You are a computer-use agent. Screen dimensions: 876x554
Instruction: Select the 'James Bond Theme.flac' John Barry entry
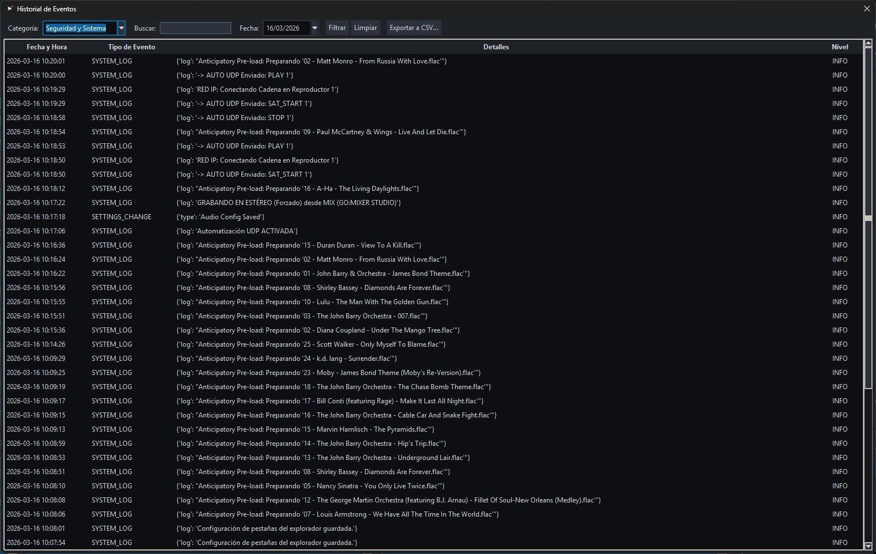coord(433,274)
